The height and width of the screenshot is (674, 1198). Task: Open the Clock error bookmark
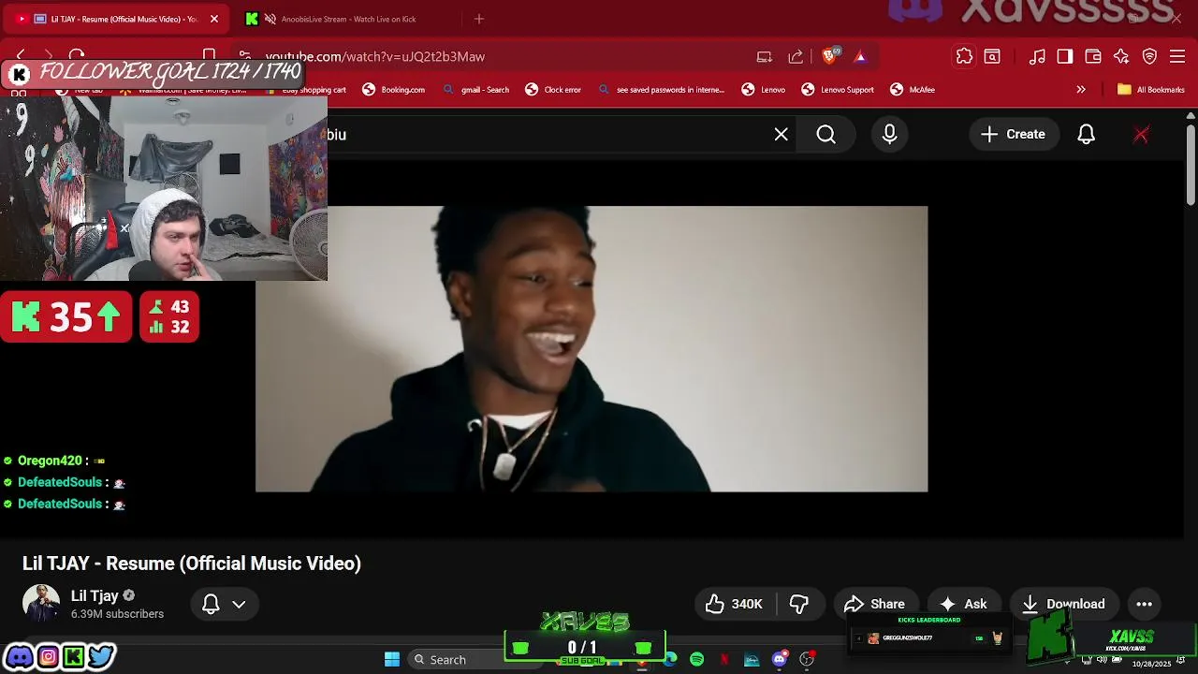(x=552, y=90)
